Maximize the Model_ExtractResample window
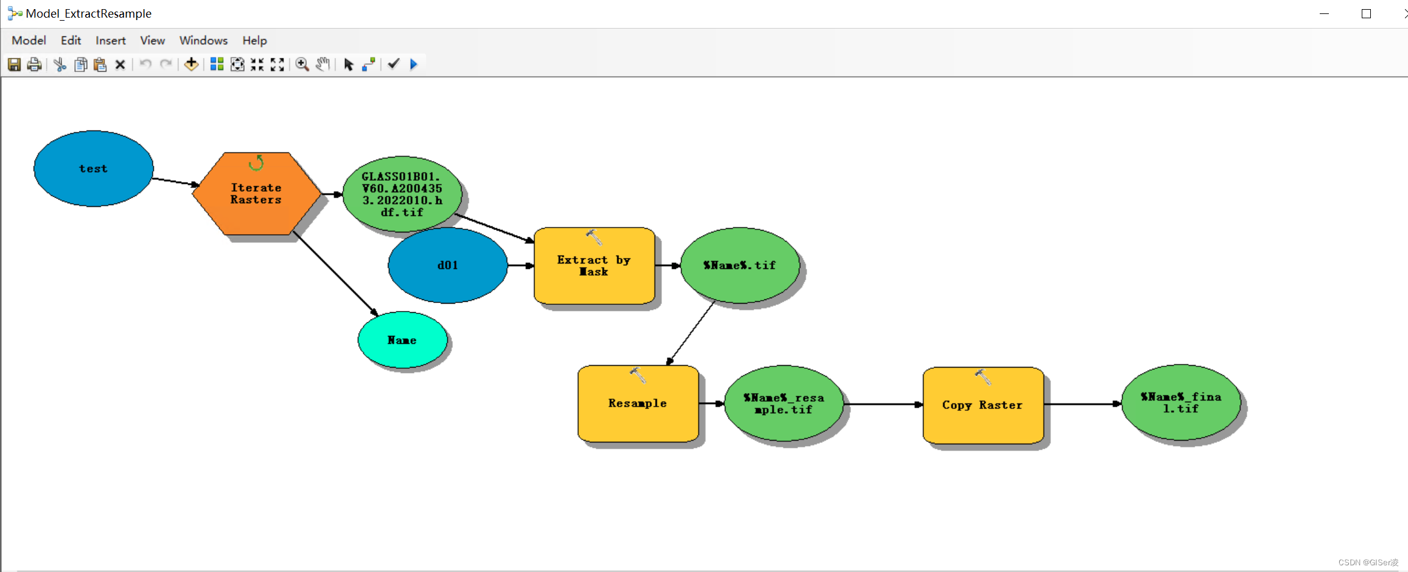Image resolution: width=1408 pixels, height=572 pixels. (1366, 13)
